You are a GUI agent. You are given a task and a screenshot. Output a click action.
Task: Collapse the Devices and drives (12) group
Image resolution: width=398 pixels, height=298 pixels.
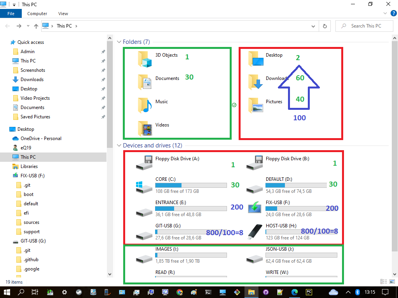[119, 146]
